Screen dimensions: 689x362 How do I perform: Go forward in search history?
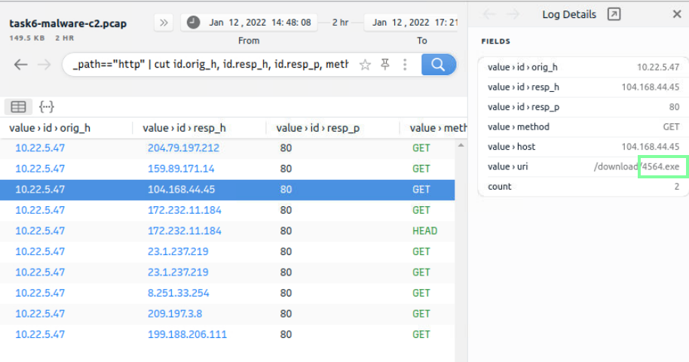(x=44, y=65)
